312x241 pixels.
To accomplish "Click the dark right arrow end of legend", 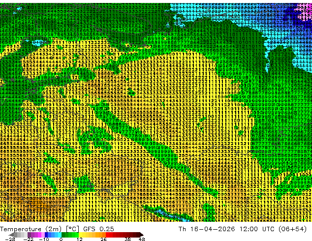I will tap(141, 235).
